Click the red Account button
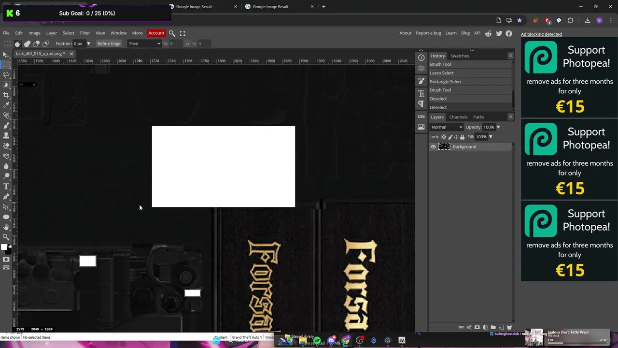Image resolution: width=618 pixels, height=348 pixels. tap(156, 33)
